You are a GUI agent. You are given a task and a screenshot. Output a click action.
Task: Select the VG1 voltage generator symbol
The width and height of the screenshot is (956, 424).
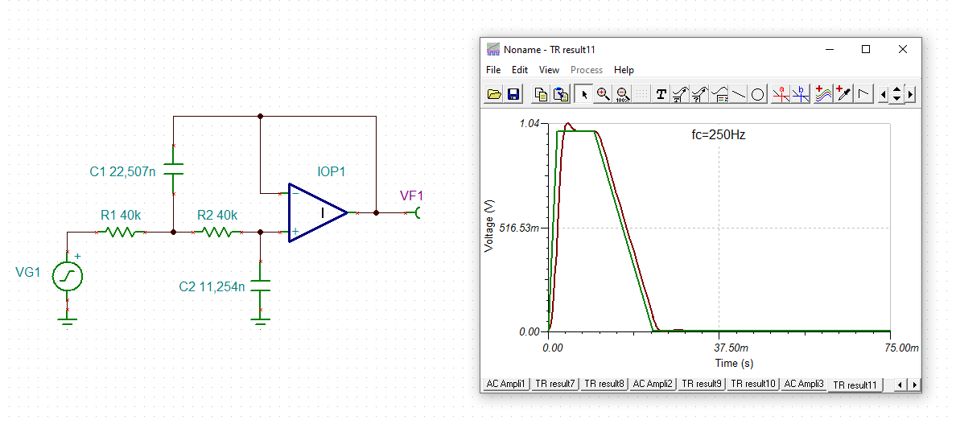coord(67,277)
